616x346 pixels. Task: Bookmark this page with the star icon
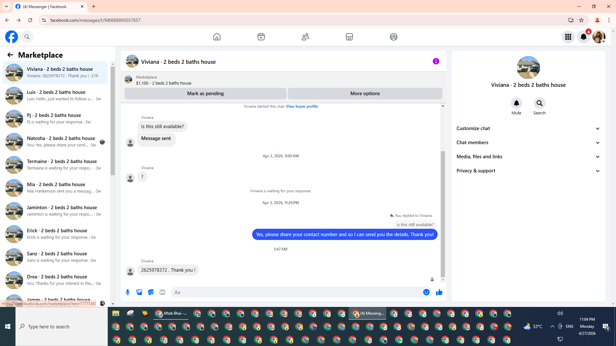[x=581, y=20]
